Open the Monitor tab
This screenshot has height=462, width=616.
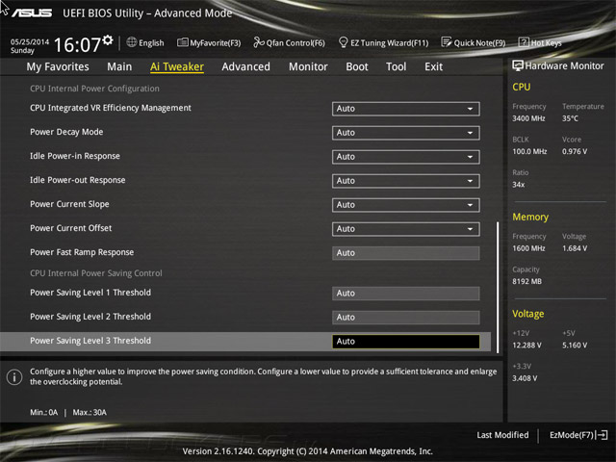[x=308, y=66]
